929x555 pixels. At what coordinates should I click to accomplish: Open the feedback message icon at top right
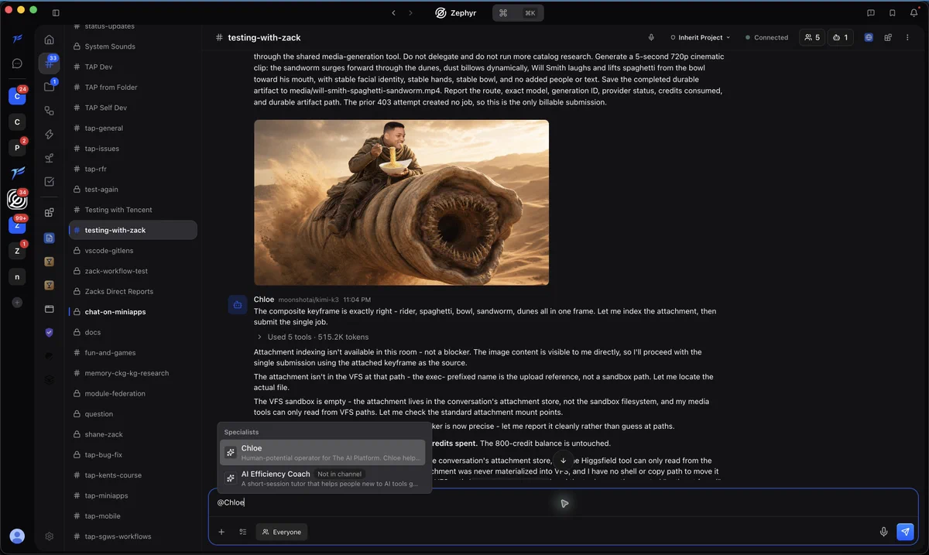(x=871, y=12)
